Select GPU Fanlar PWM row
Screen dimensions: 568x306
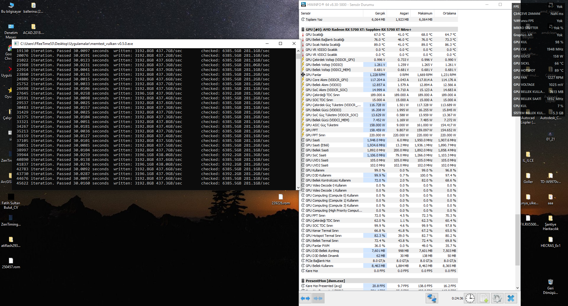[x=379, y=246]
